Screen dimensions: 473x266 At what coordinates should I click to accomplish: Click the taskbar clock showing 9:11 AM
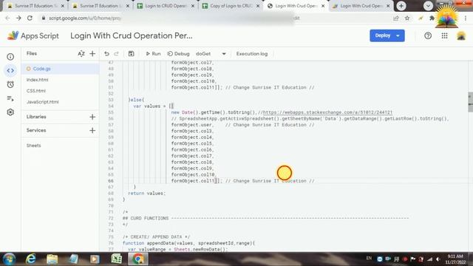pyautogui.click(x=455, y=259)
